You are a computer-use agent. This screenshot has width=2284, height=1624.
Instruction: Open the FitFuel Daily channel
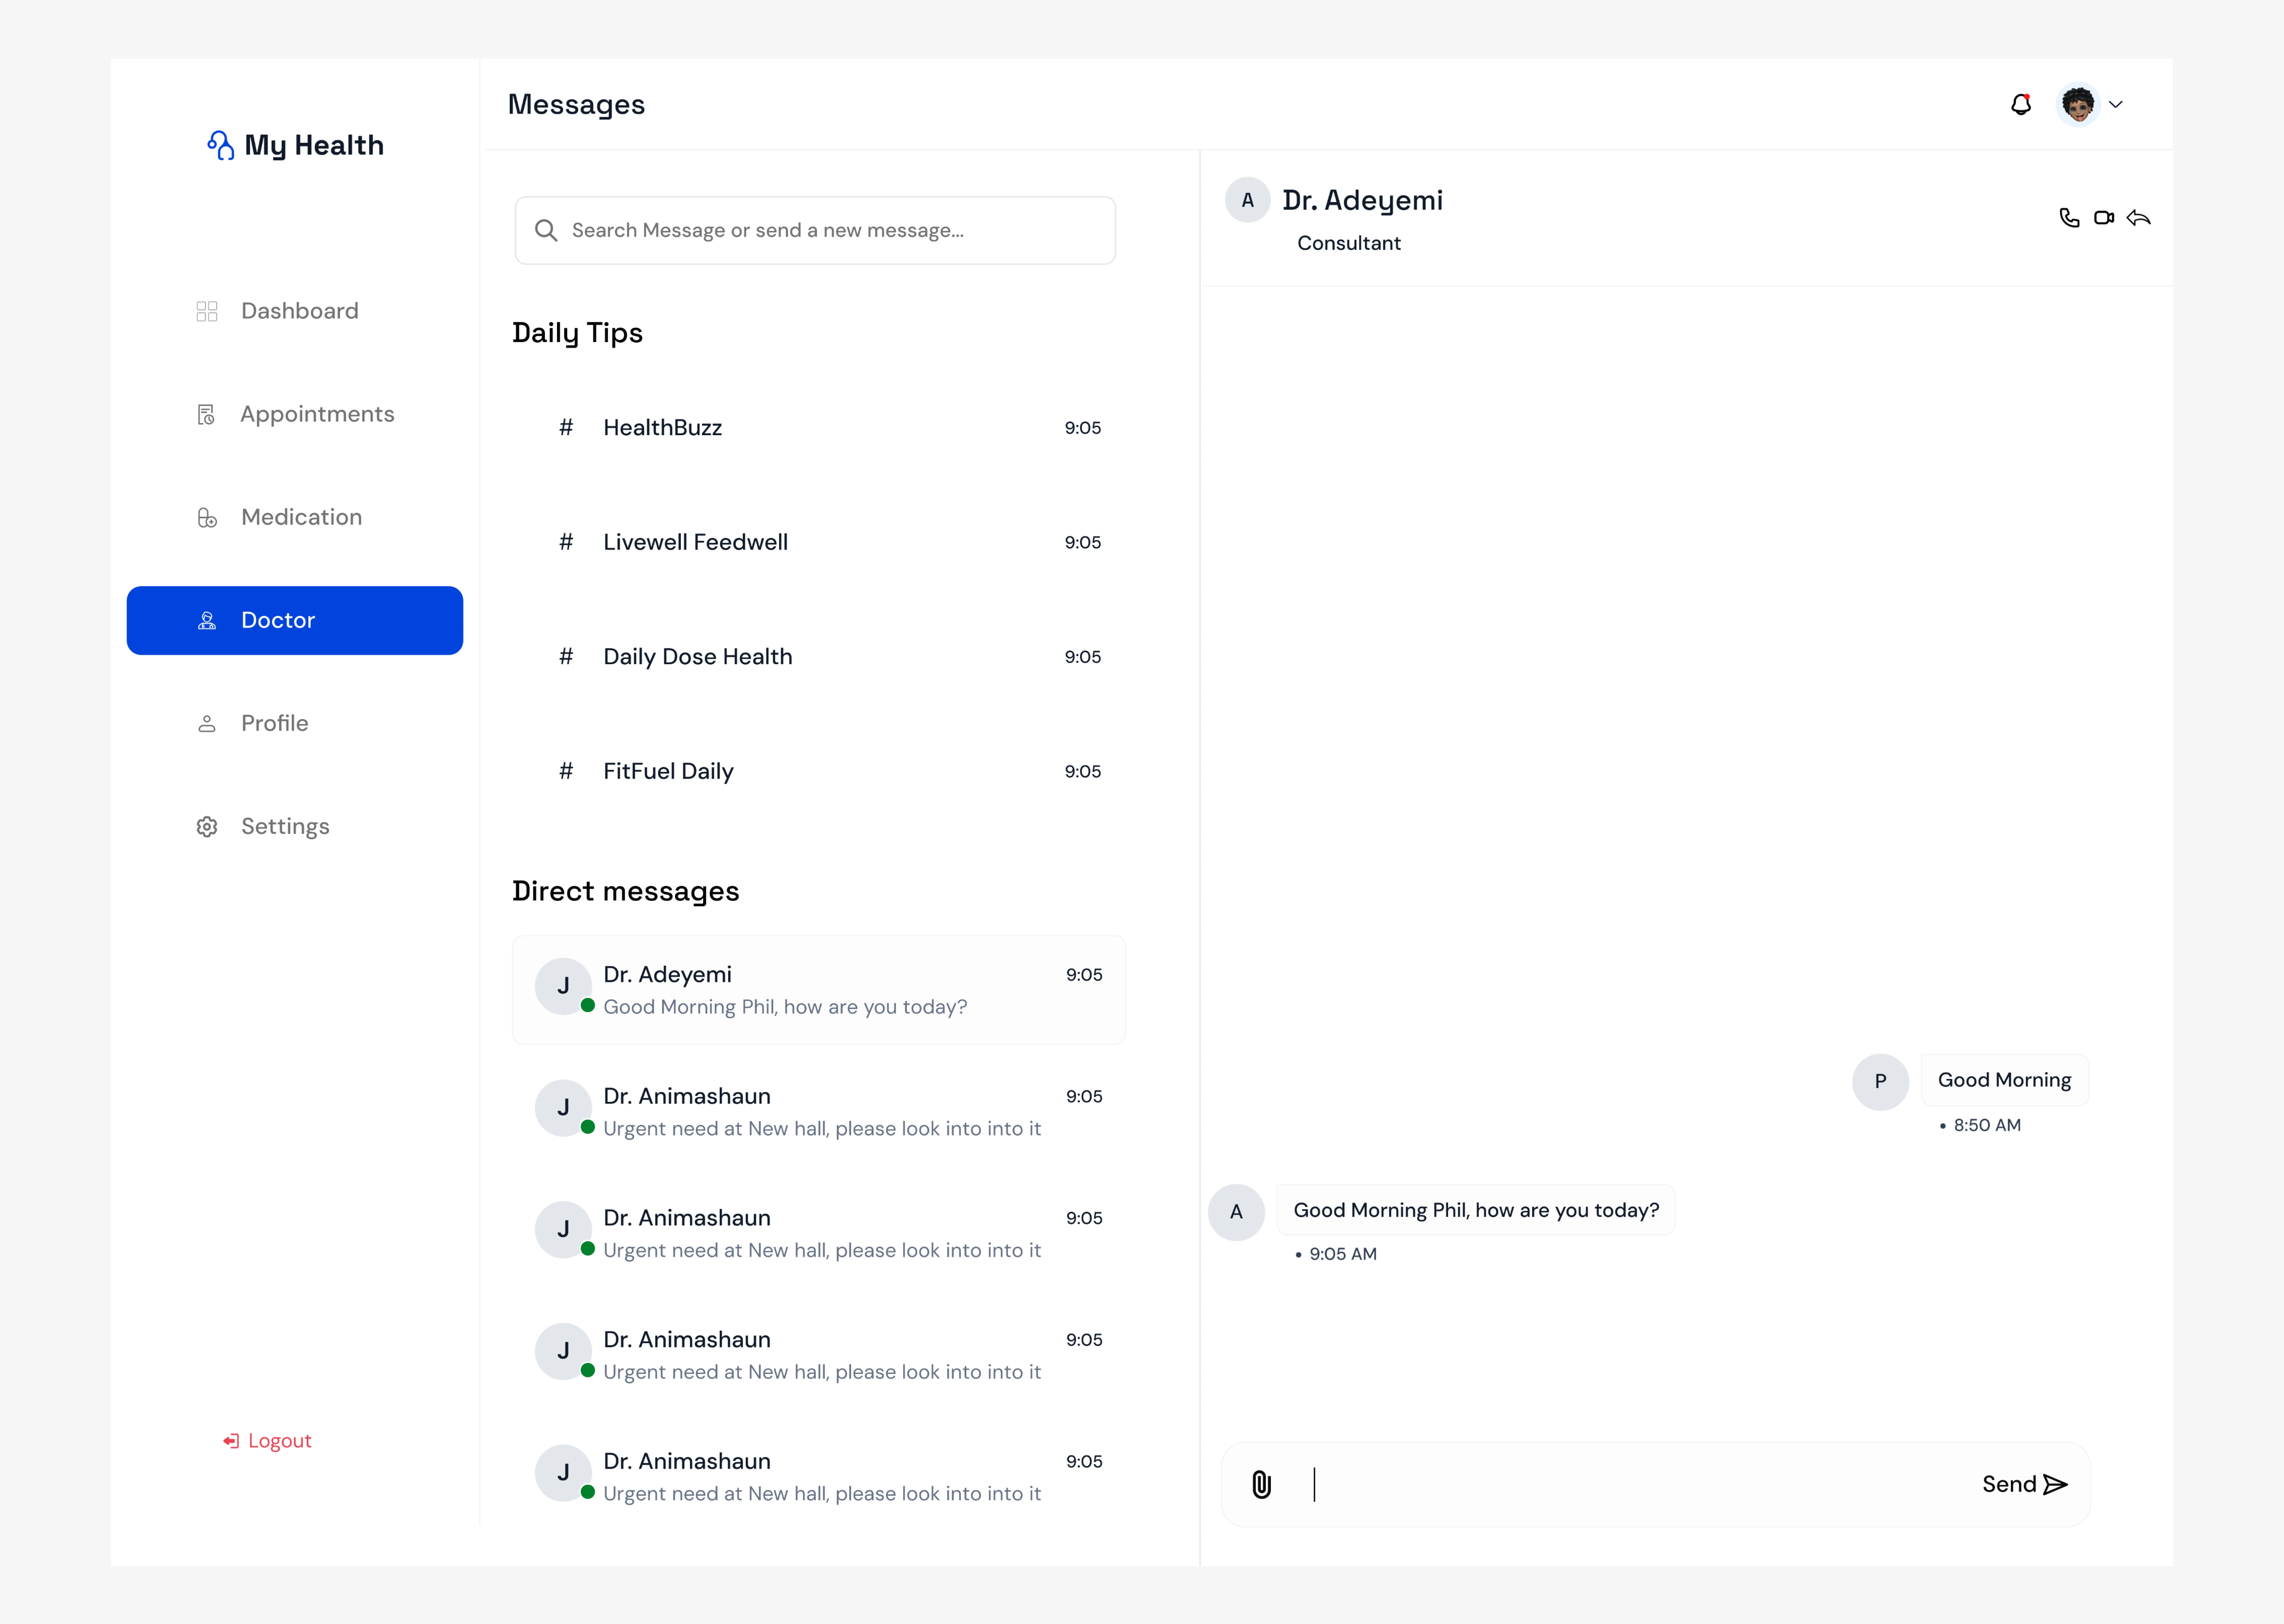(668, 771)
